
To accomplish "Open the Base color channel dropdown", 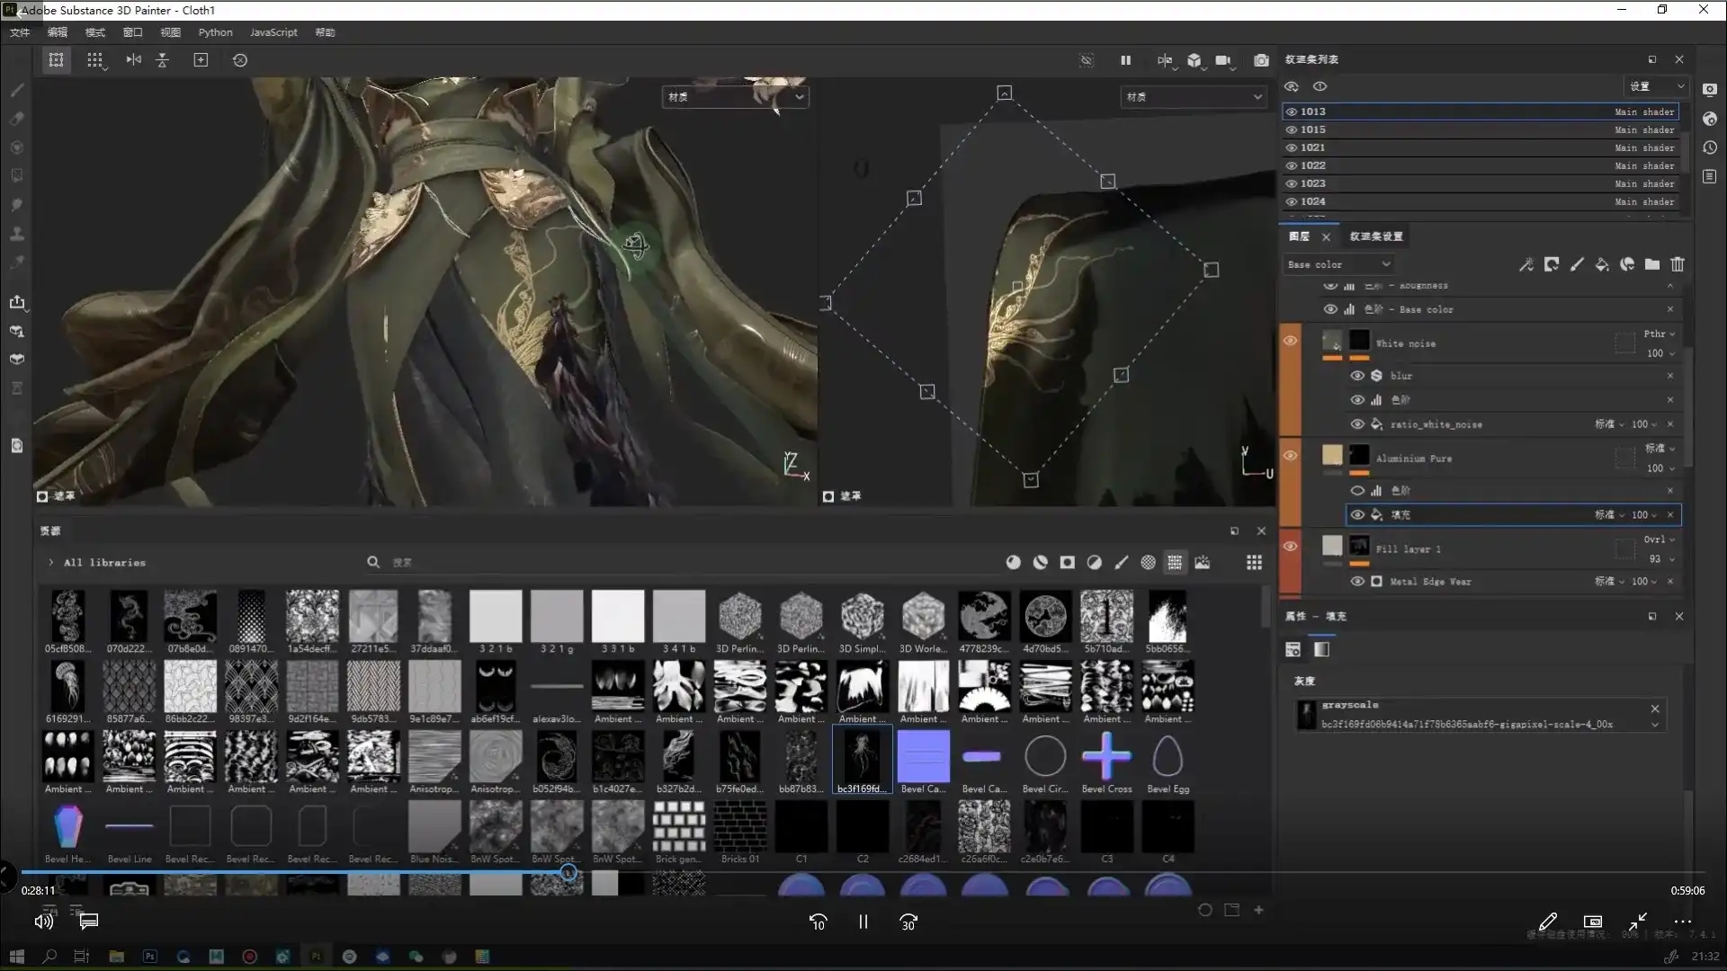I will tap(1338, 264).
